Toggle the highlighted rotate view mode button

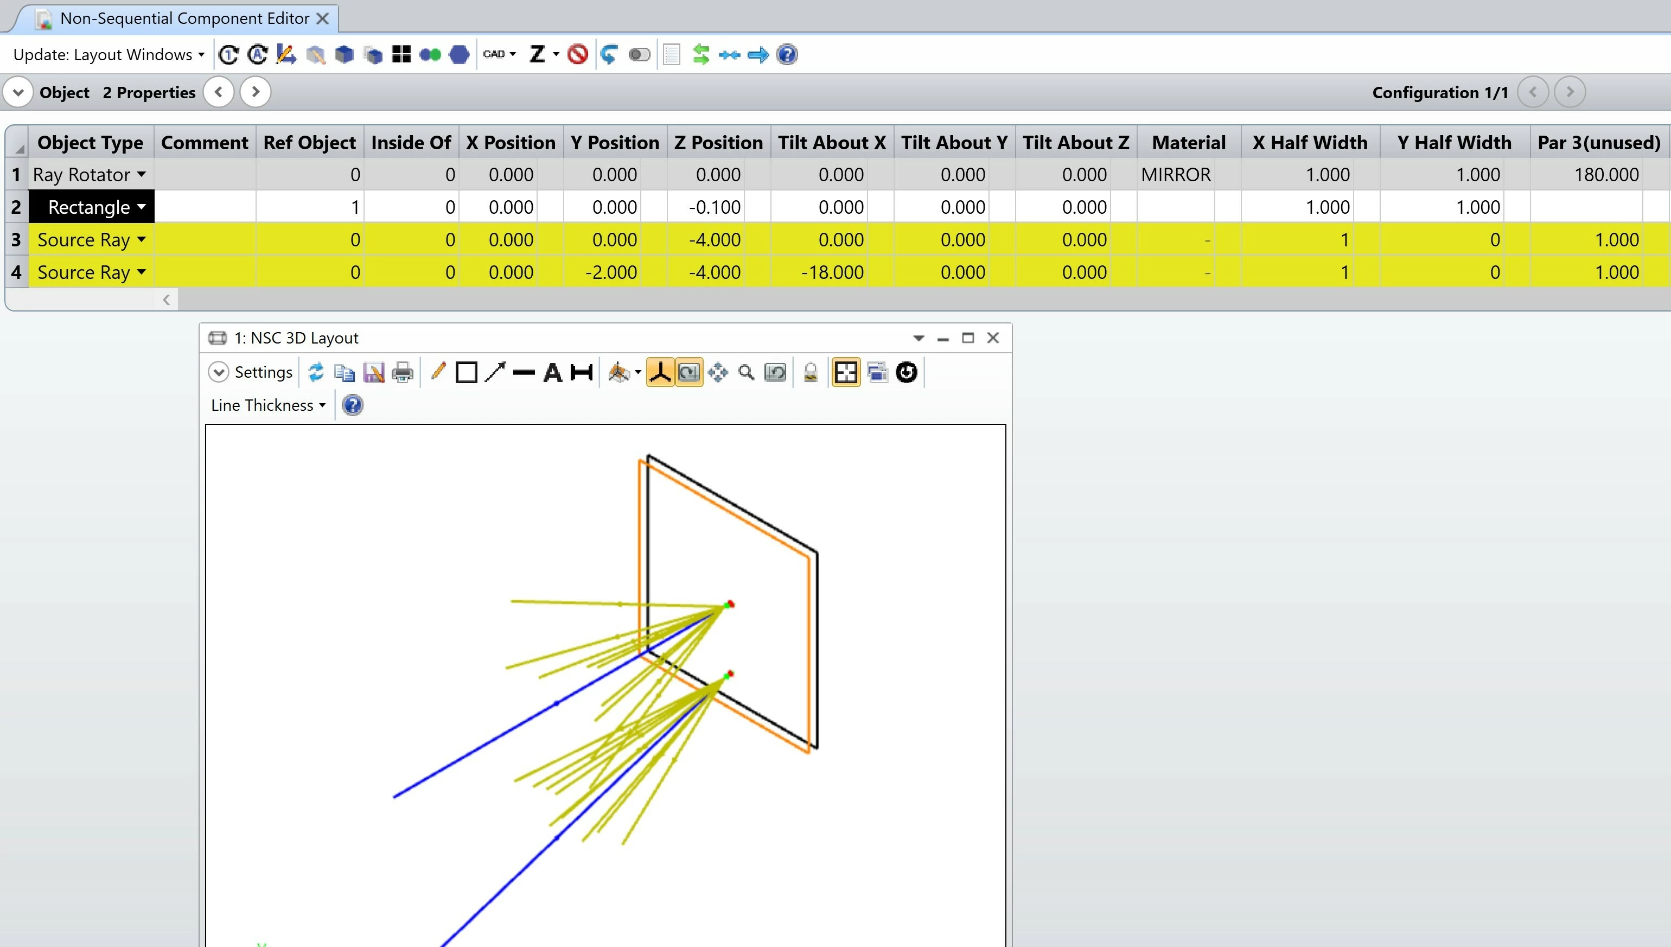pyautogui.click(x=688, y=373)
